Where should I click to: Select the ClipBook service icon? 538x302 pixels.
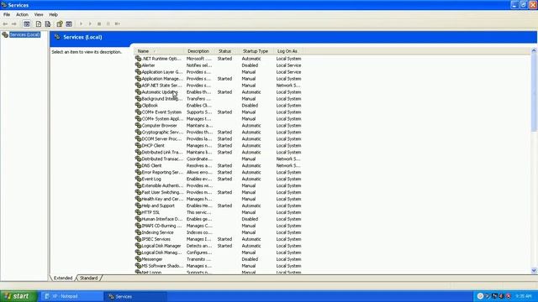(138, 105)
